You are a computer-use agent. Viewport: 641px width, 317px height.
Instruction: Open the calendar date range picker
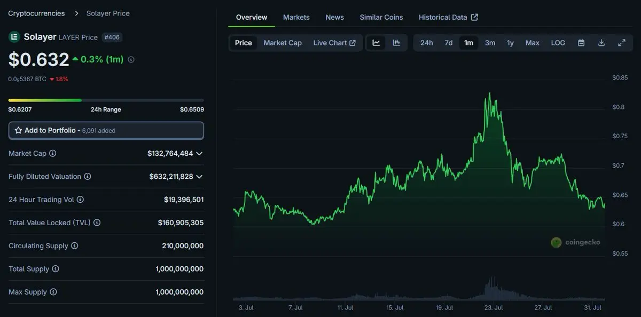(581, 43)
